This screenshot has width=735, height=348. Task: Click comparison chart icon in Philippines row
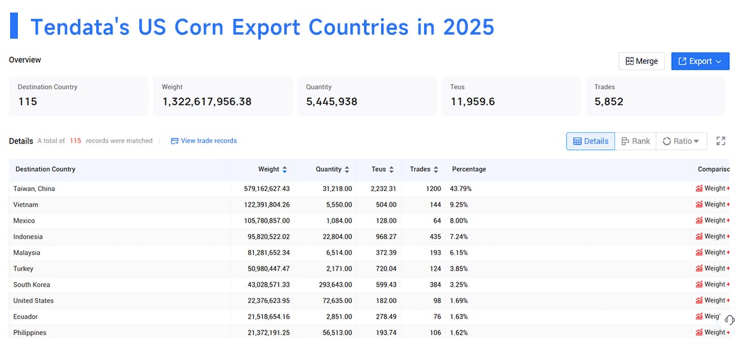point(699,333)
